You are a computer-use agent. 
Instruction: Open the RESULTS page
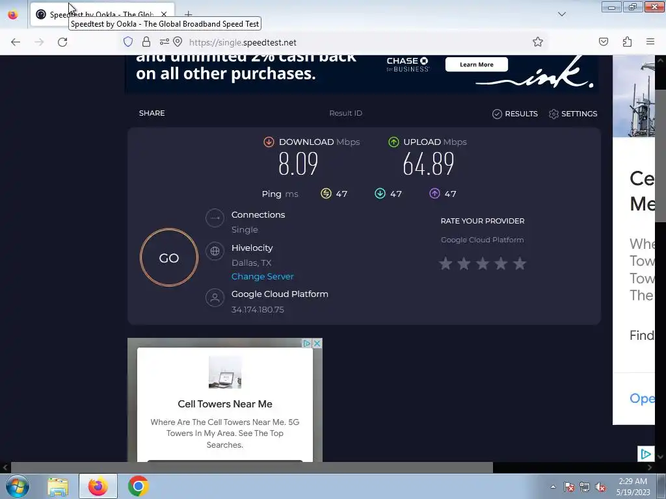tap(515, 114)
